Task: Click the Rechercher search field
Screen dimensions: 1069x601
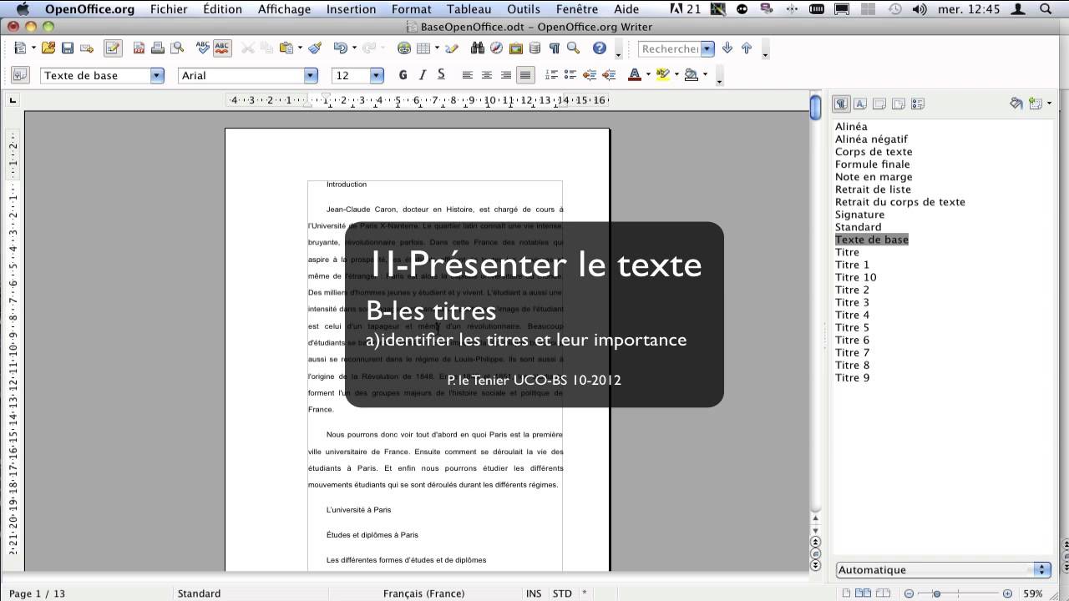Action: pos(670,48)
